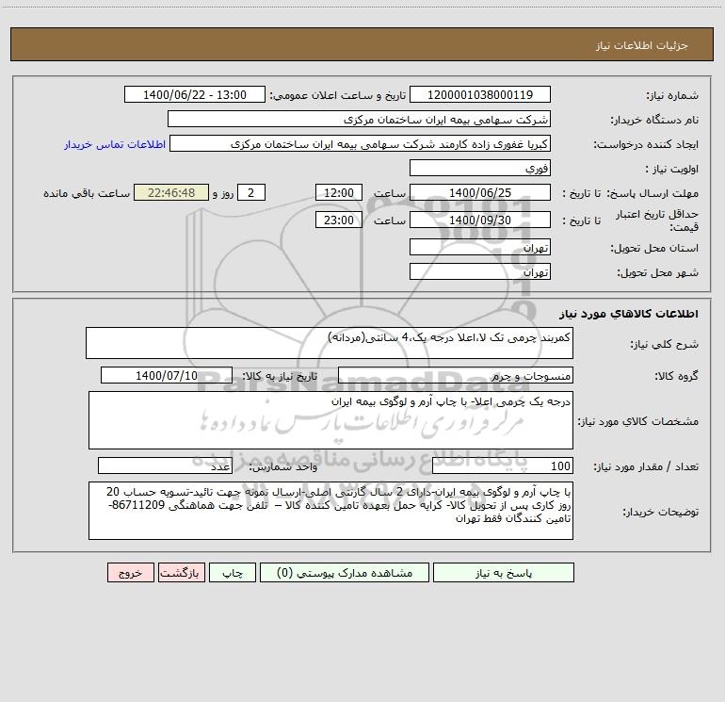Screen dimensions: 725x702
Task: Click the 'پاسخ به نیاز' button
Action: 504,573
